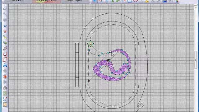Switch to the Art Canvas tab

click(18, 1)
